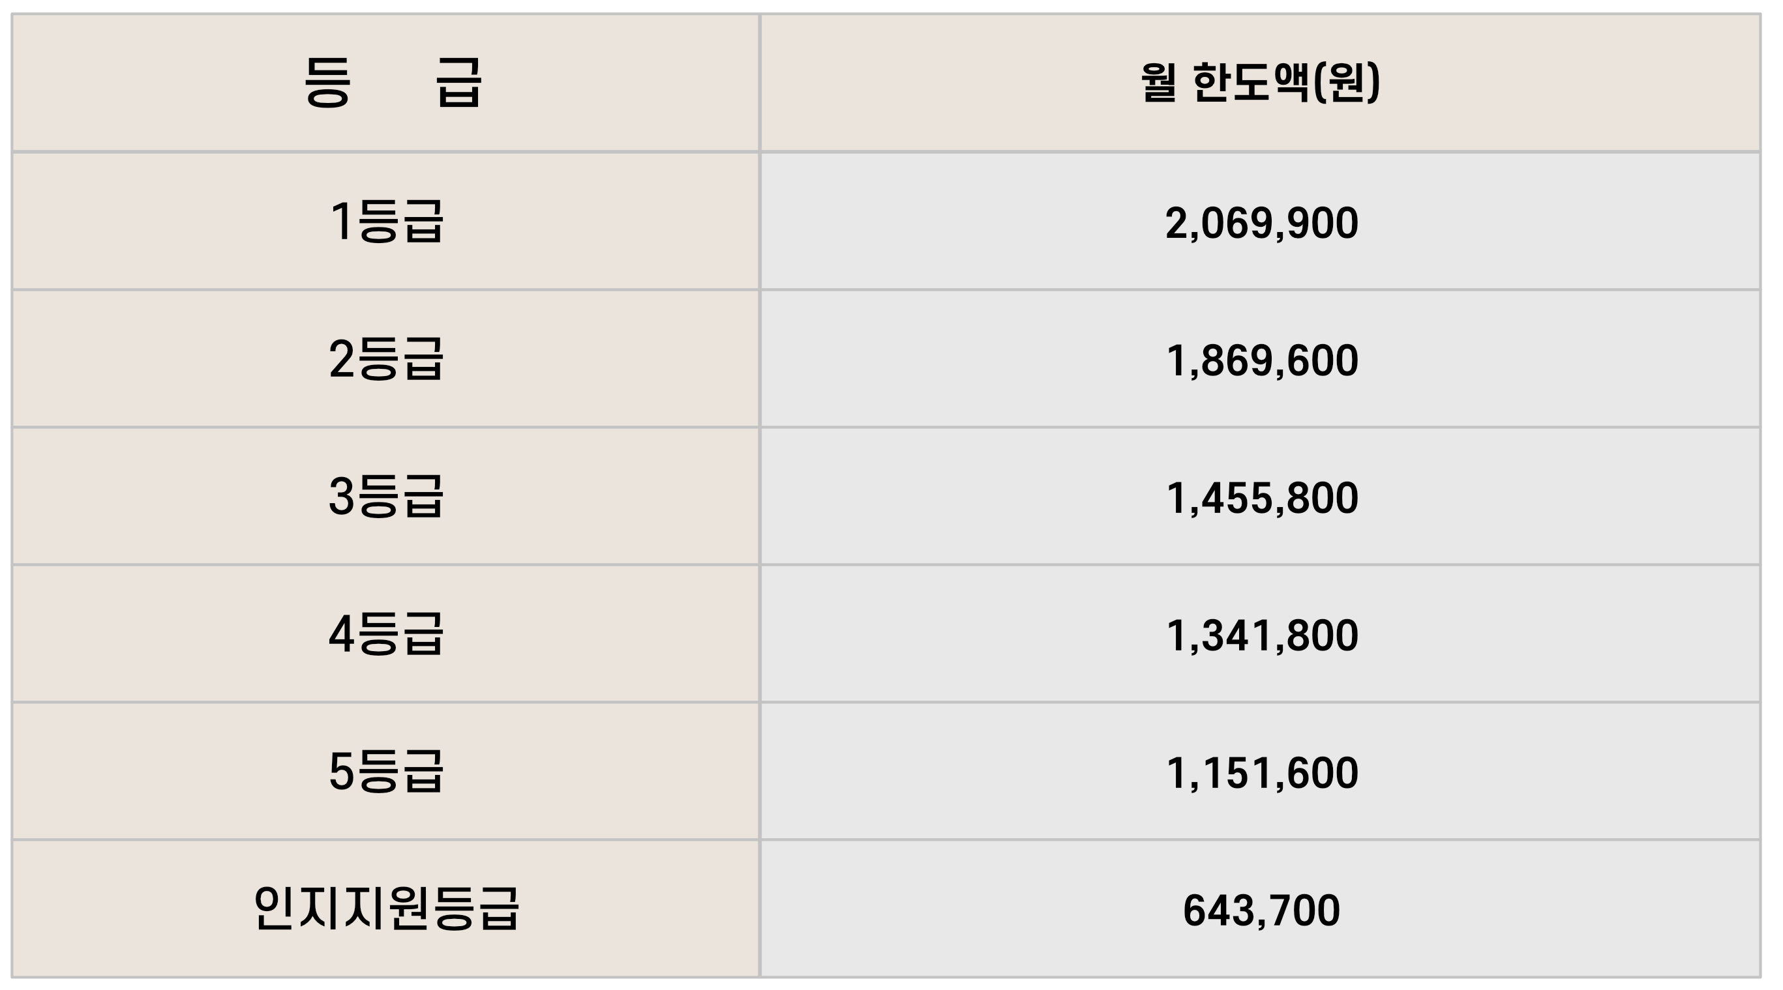Select the '1등급' grade cell

[x=385, y=222]
